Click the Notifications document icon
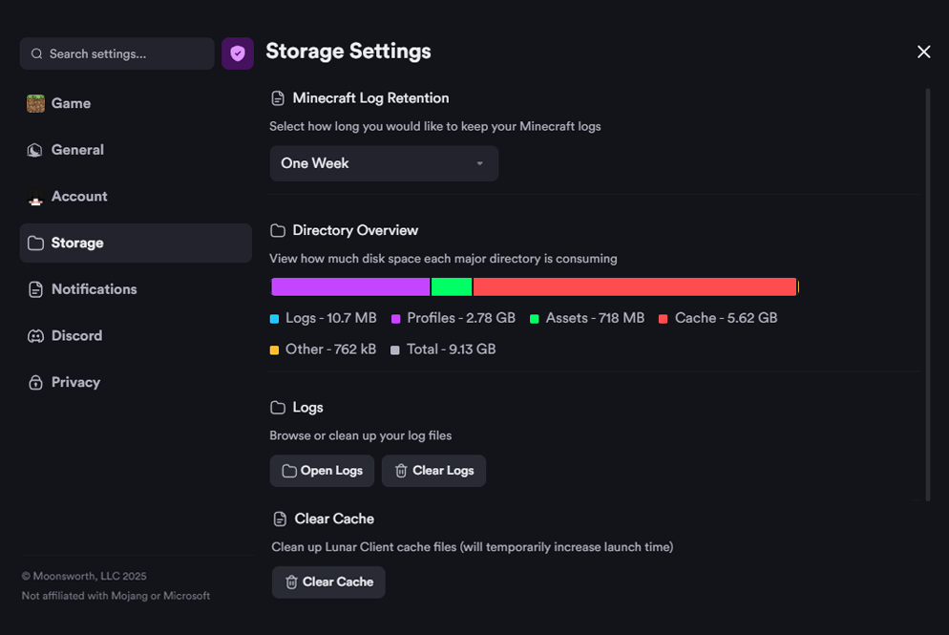Viewport: 949px width, 635px height. 35,289
